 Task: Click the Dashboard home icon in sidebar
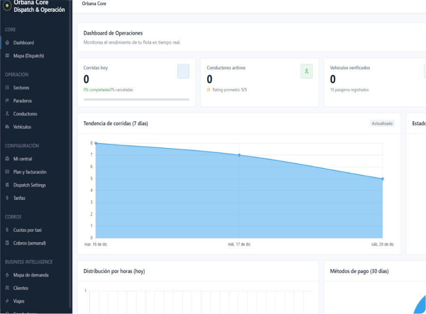7,42
